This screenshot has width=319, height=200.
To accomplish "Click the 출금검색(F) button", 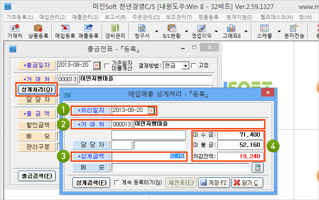I will click(x=37, y=176).
